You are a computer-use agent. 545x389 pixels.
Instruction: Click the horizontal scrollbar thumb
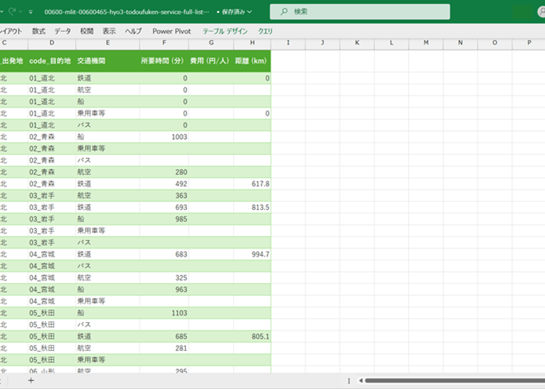click(x=455, y=381)
